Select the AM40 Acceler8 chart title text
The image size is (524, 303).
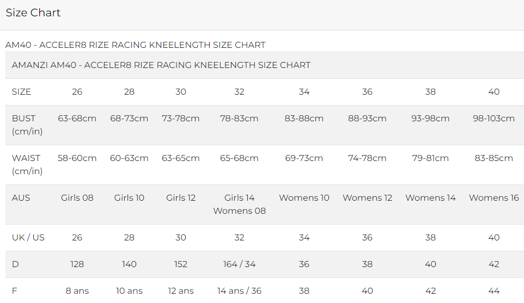135,45
